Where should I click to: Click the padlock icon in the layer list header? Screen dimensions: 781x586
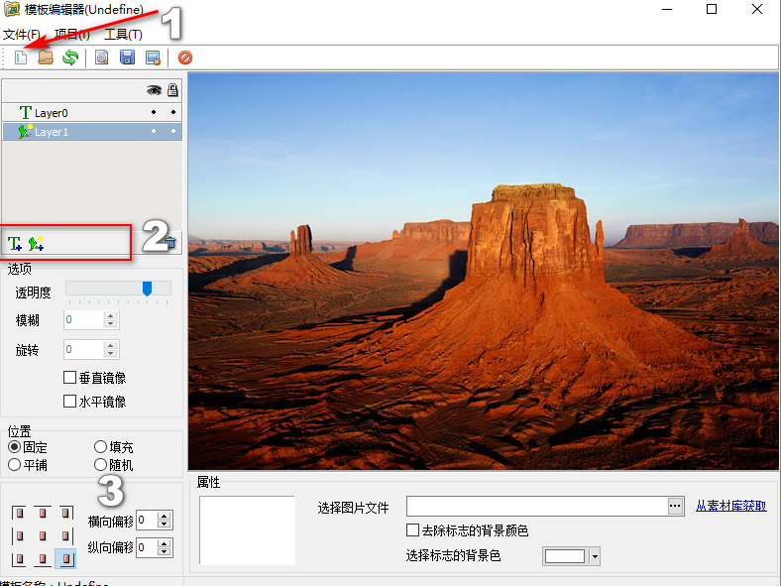(x=172, y=90)
